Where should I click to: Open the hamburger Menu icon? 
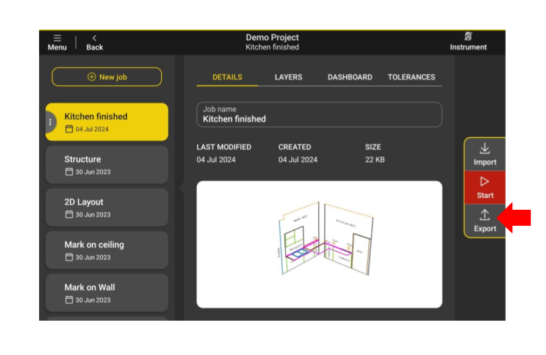click(x=57, y=38)
